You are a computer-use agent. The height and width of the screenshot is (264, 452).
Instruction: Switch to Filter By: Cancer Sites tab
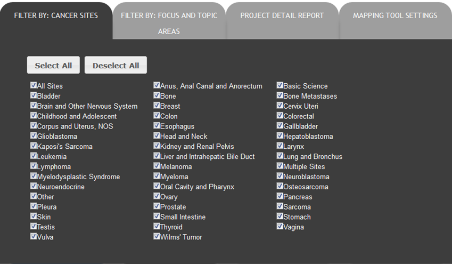pos(56,20)
